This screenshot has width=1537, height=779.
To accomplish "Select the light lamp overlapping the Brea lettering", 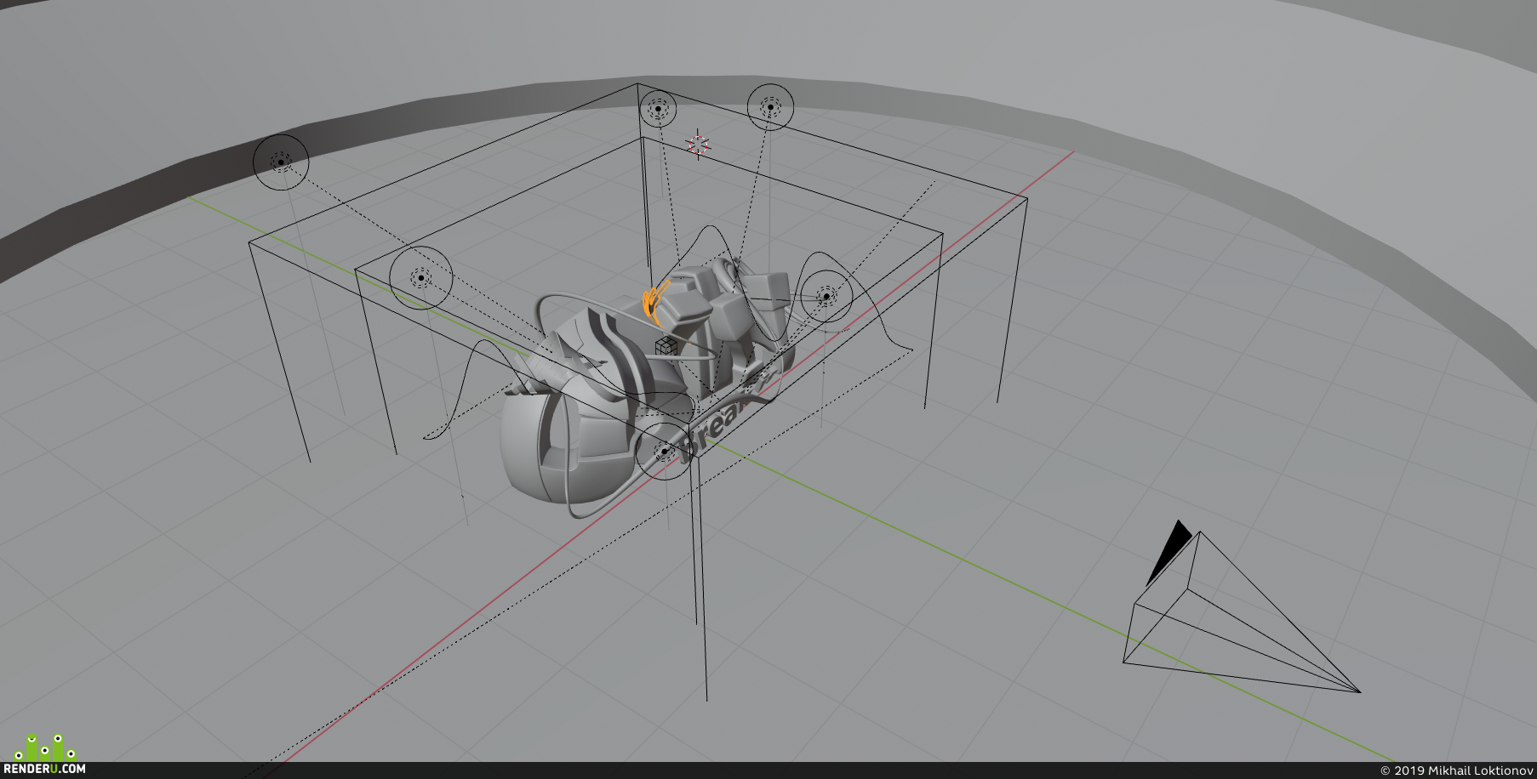I will coord(664,451).
